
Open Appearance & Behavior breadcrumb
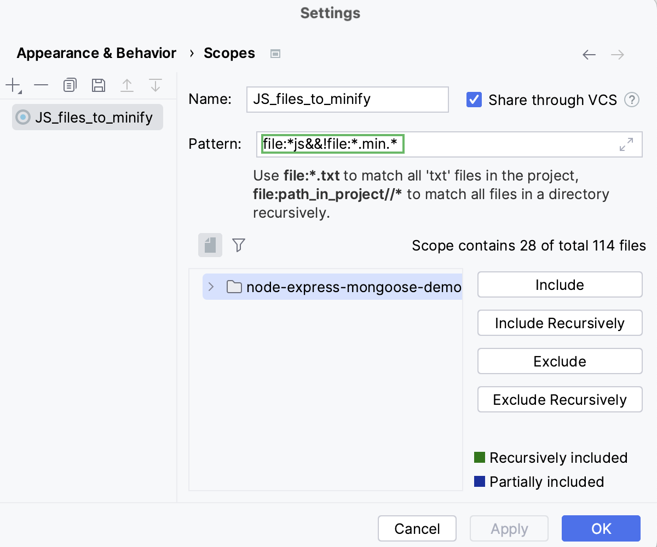click(x=96, y=53)
